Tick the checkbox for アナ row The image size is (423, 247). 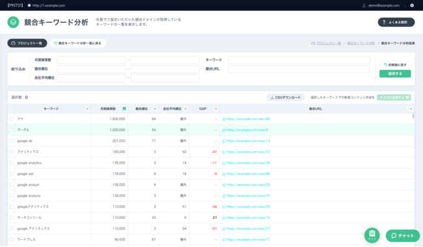(x=11, y=119)
